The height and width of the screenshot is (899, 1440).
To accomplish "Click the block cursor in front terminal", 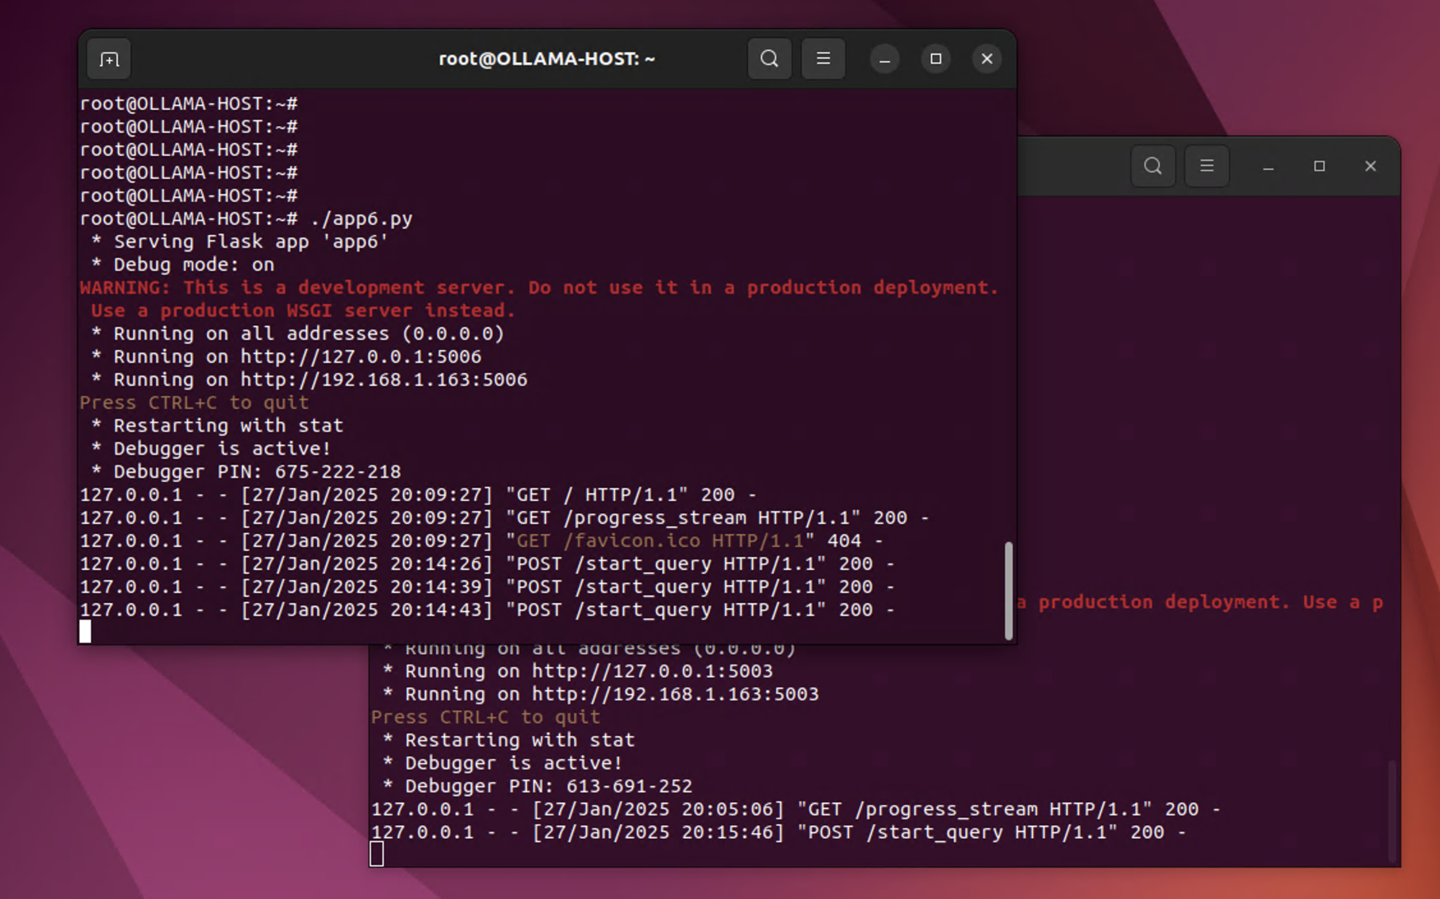I will pos(86,631).
